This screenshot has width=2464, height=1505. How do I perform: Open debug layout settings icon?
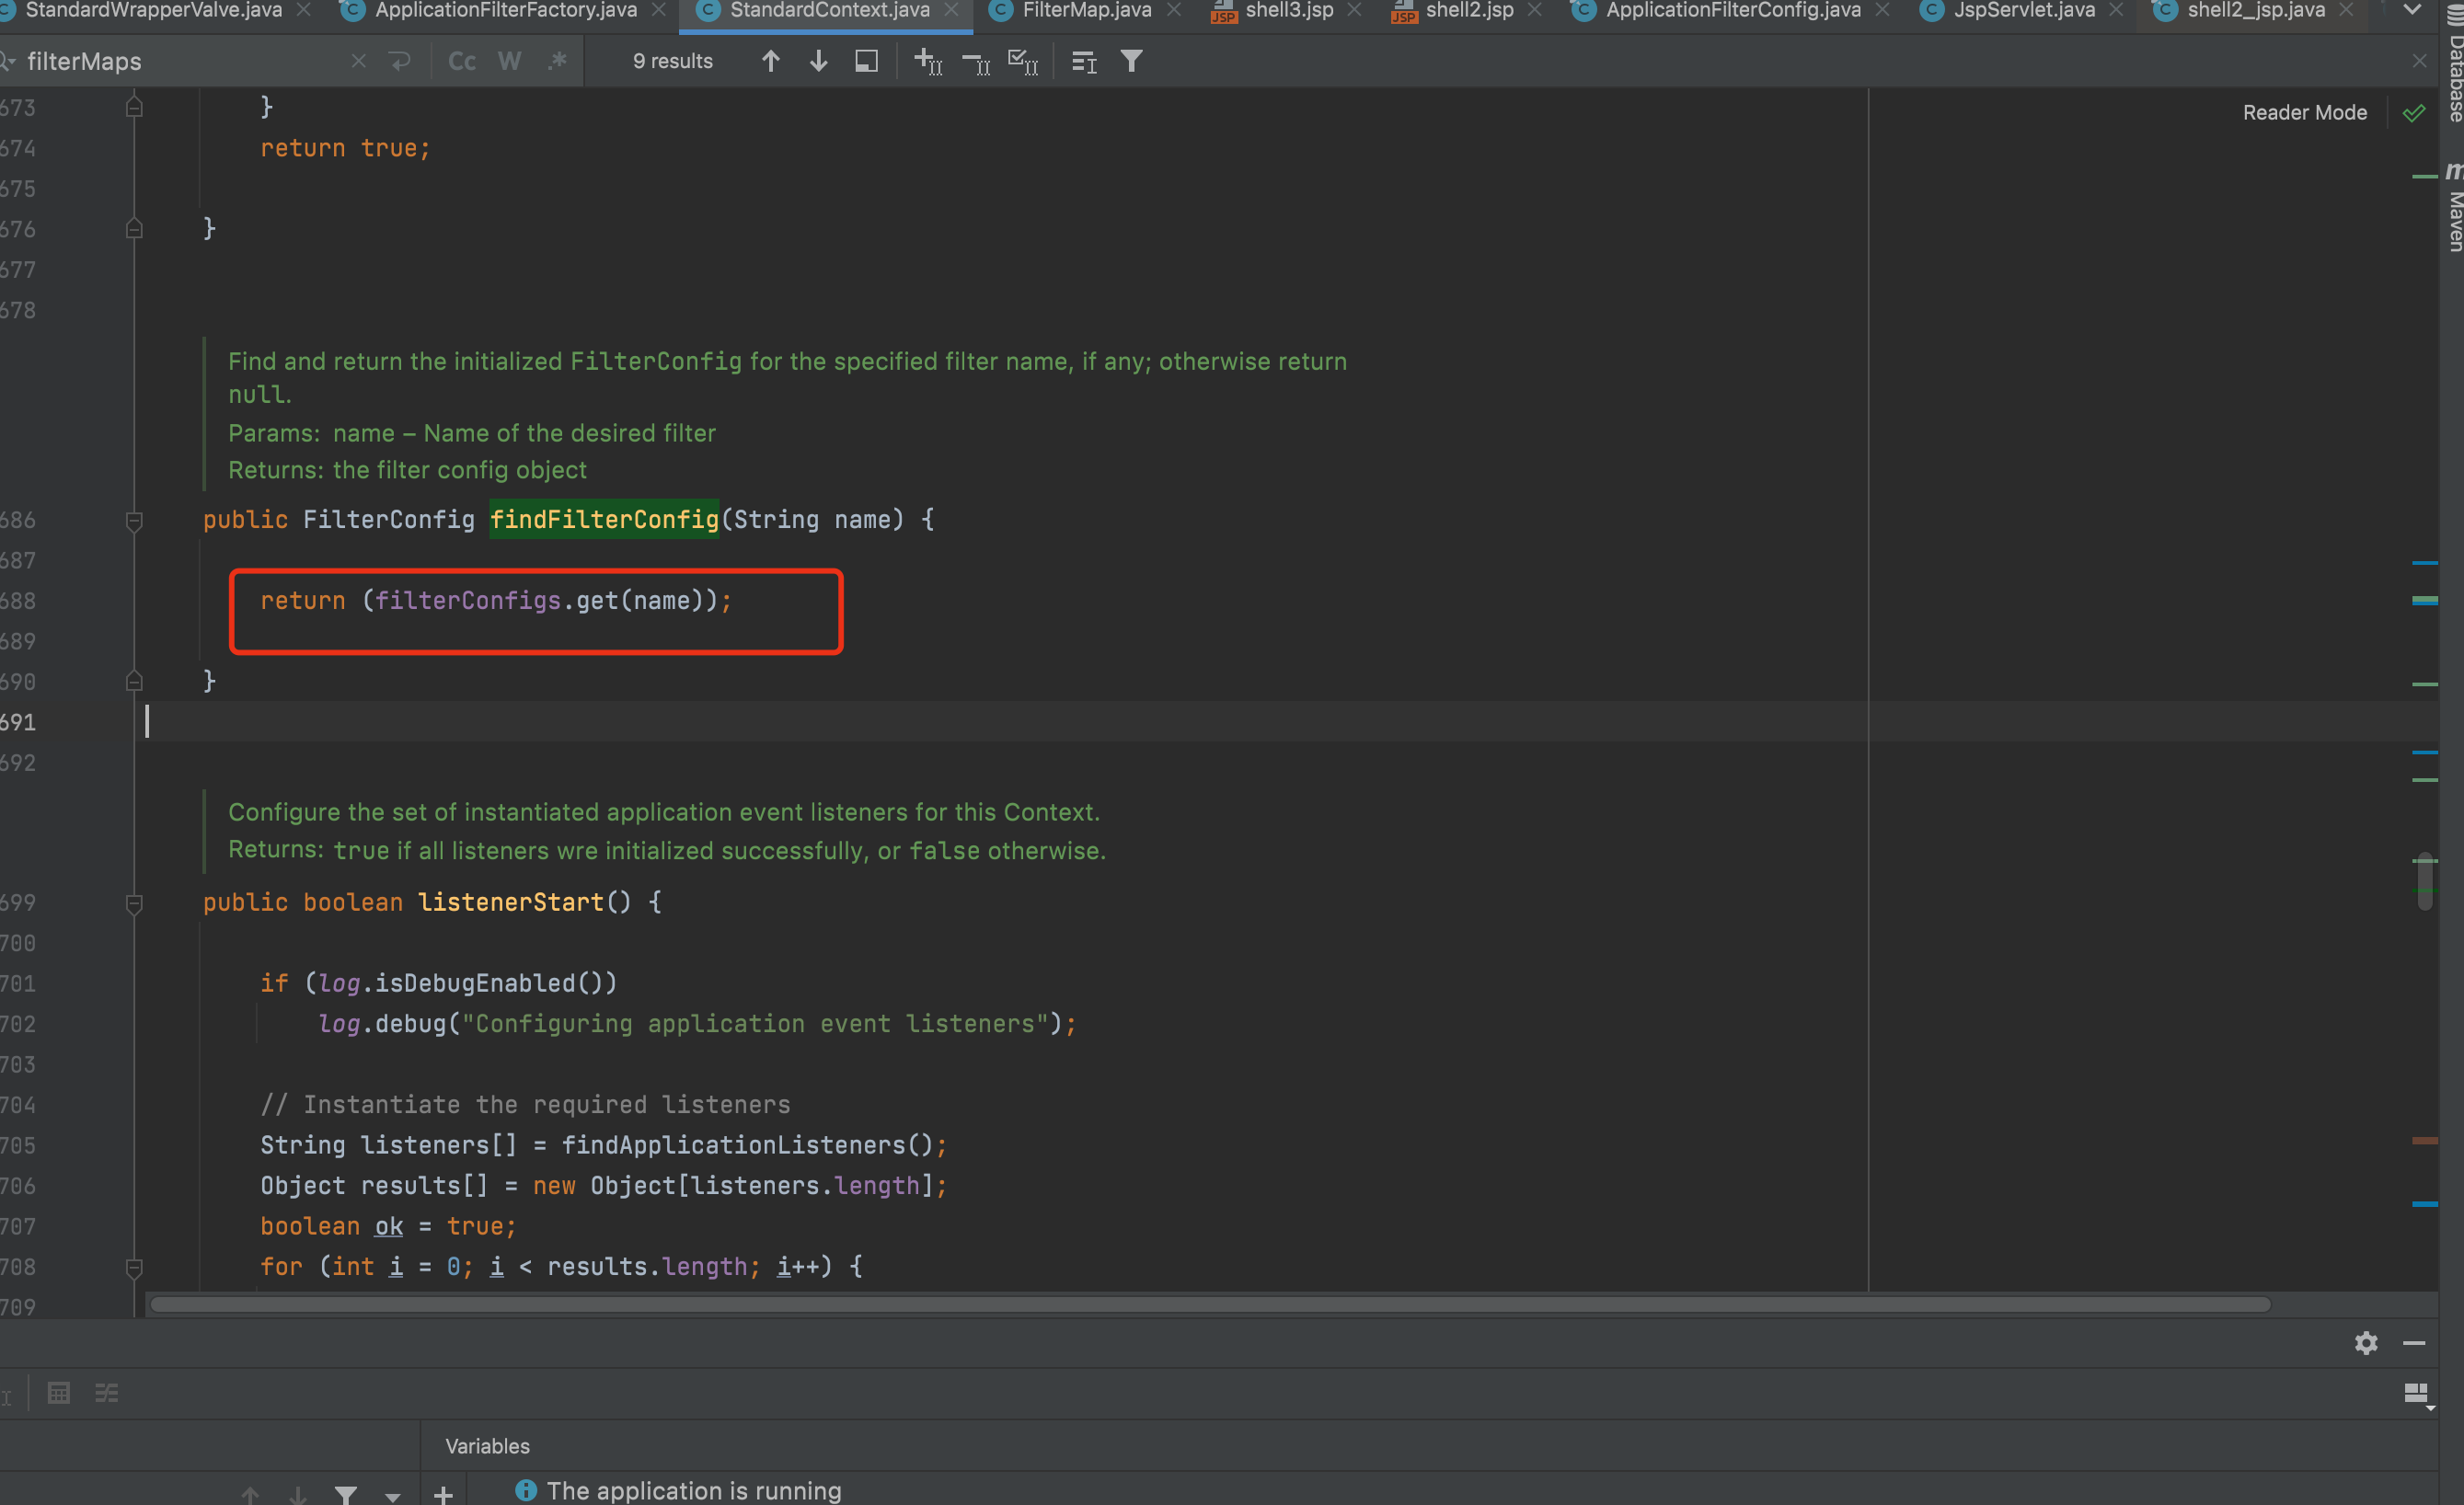click(2417, 1393)
